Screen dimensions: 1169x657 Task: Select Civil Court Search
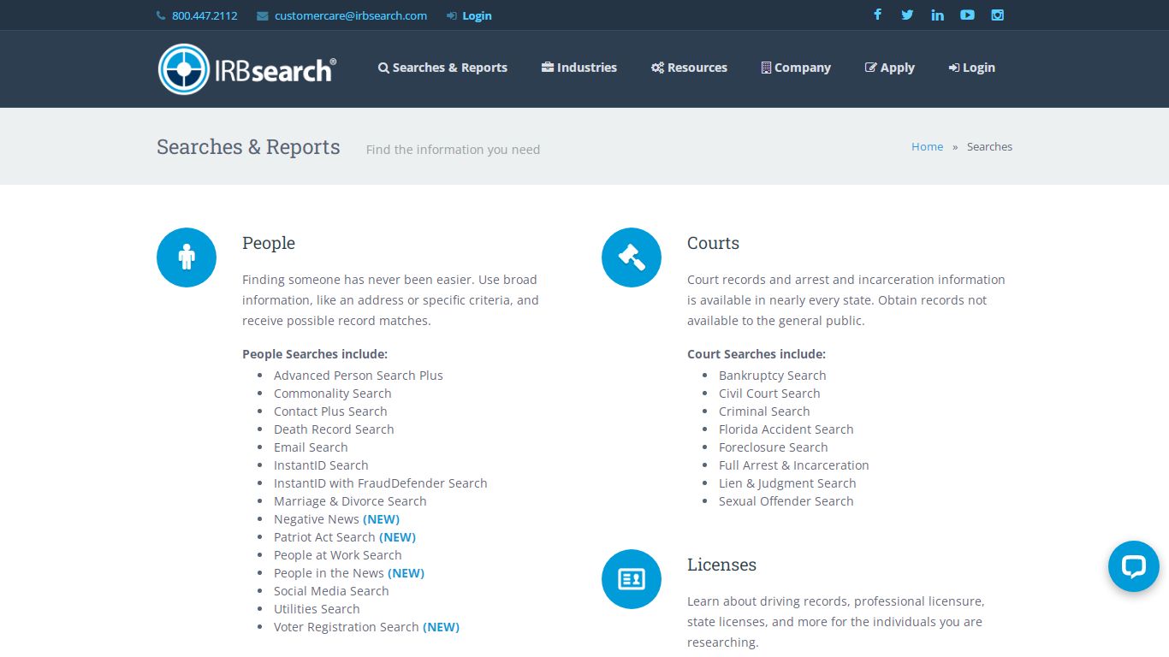point(769,394)
